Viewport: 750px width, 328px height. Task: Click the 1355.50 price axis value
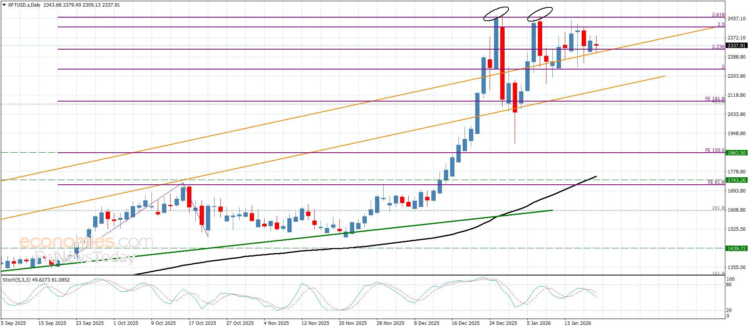[737, 267]
